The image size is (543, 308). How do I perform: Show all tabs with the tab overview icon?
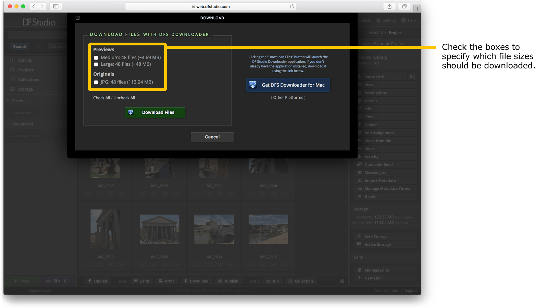(404, 6)
